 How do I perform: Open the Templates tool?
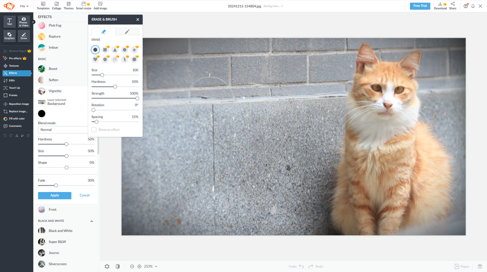[43, 6]
